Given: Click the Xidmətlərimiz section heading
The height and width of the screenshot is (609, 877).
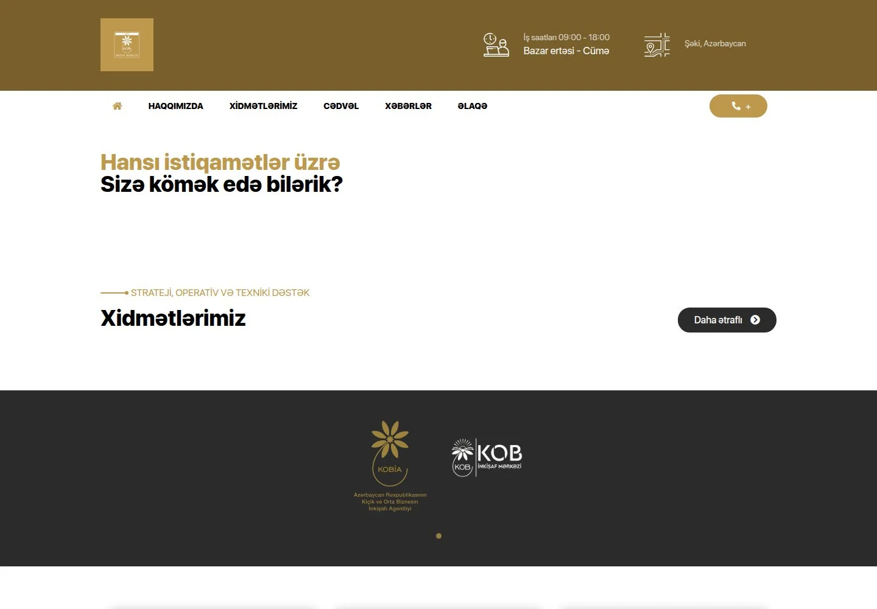Looking at the screenshot, I should (x=173, y=318).
